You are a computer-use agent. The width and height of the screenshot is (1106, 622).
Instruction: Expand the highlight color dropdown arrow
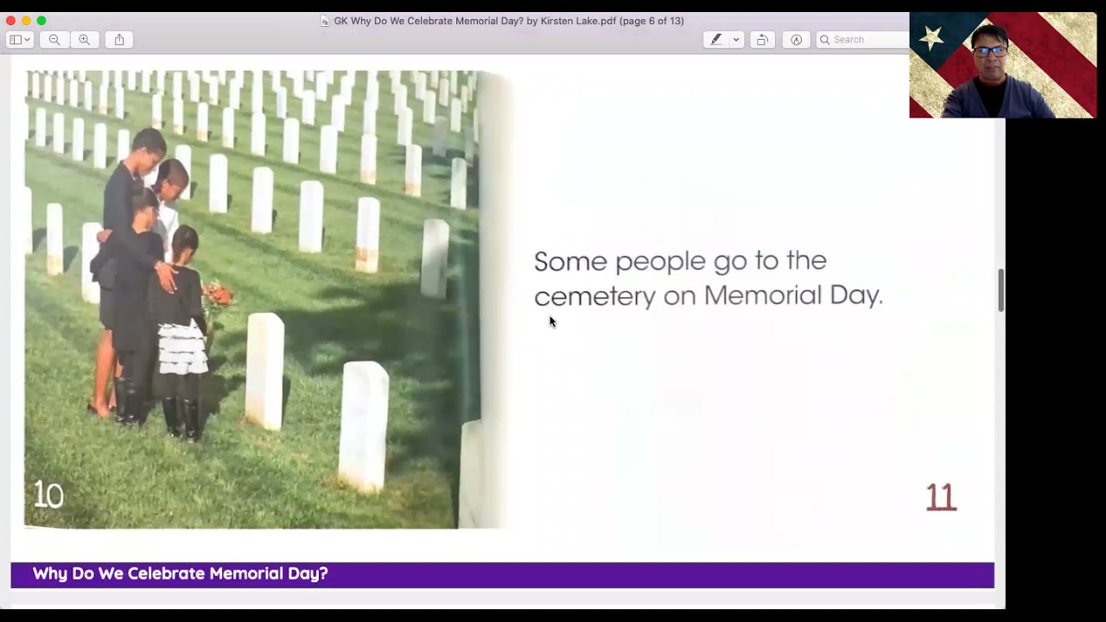pos(736,40)
